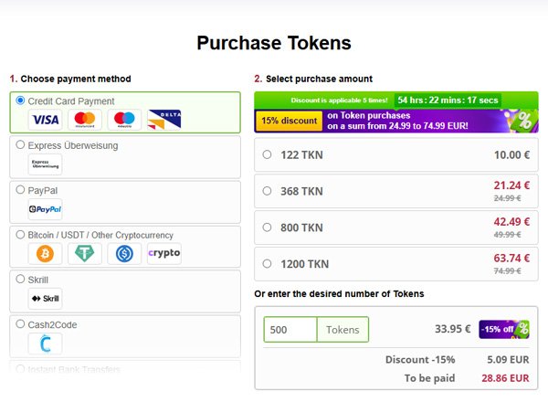Click 'Discount is applicable 5 times!' text

tap(340, 100)
